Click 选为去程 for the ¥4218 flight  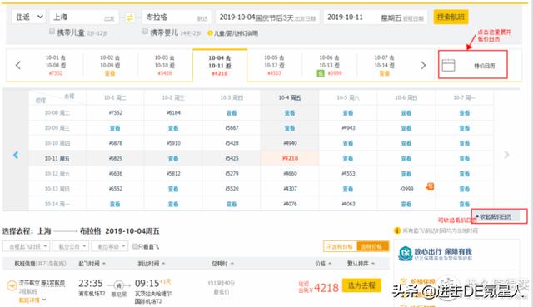[361, 285]
